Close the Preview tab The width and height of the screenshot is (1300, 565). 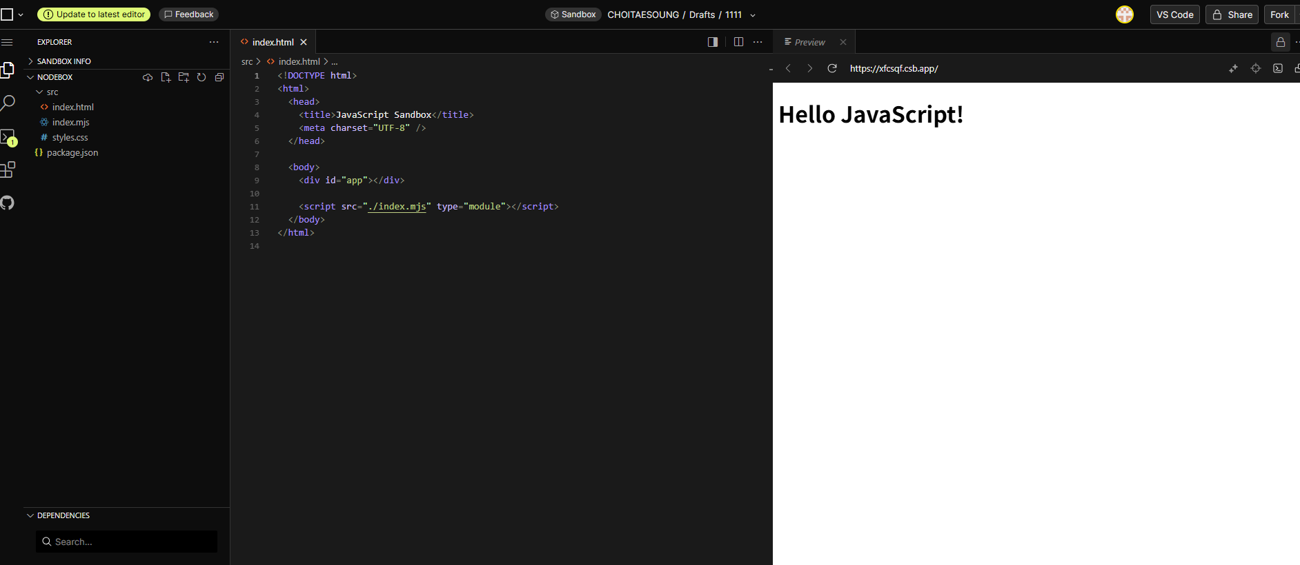[843, 42]
